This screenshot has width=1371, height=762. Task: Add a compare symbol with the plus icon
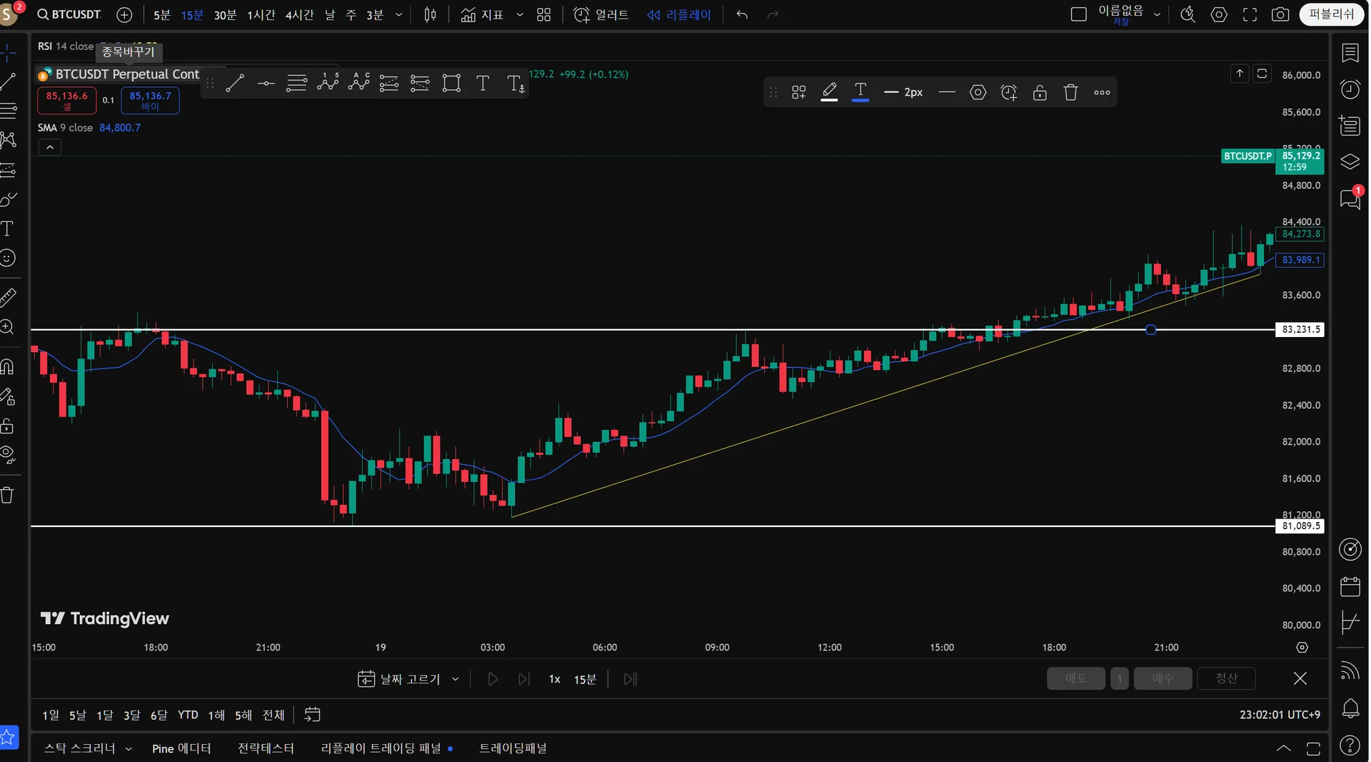coord(124,14)
